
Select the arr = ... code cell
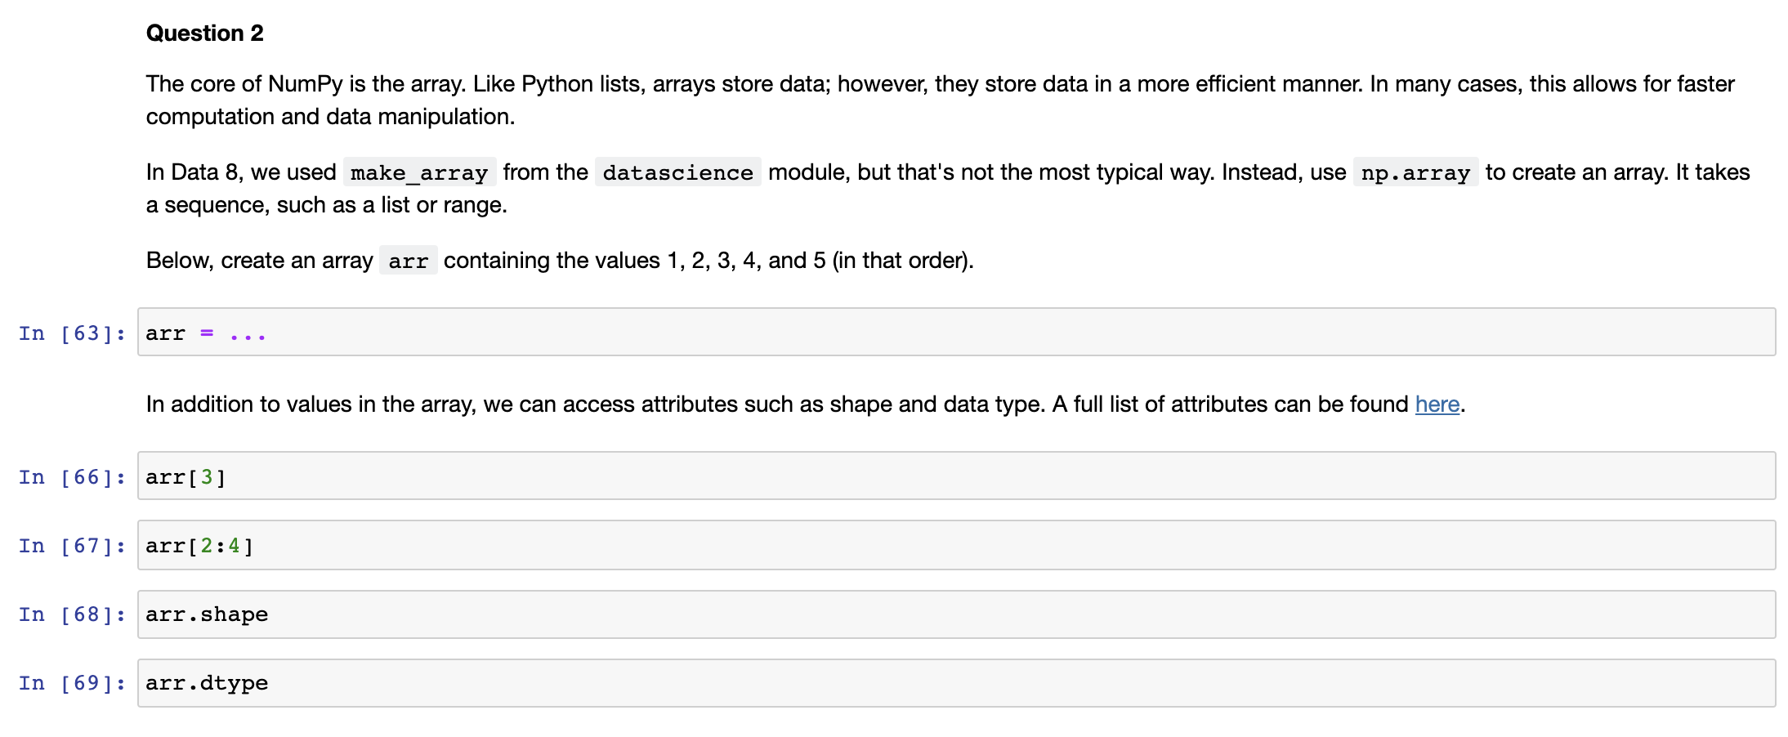pos(956,332)
